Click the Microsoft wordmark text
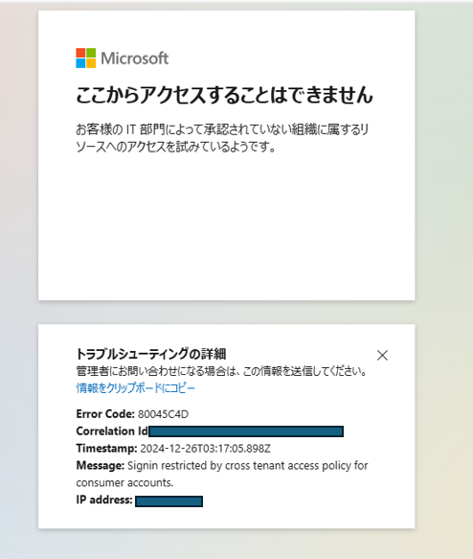The width and height of the screenshot is (473, 559). [135, 58]
